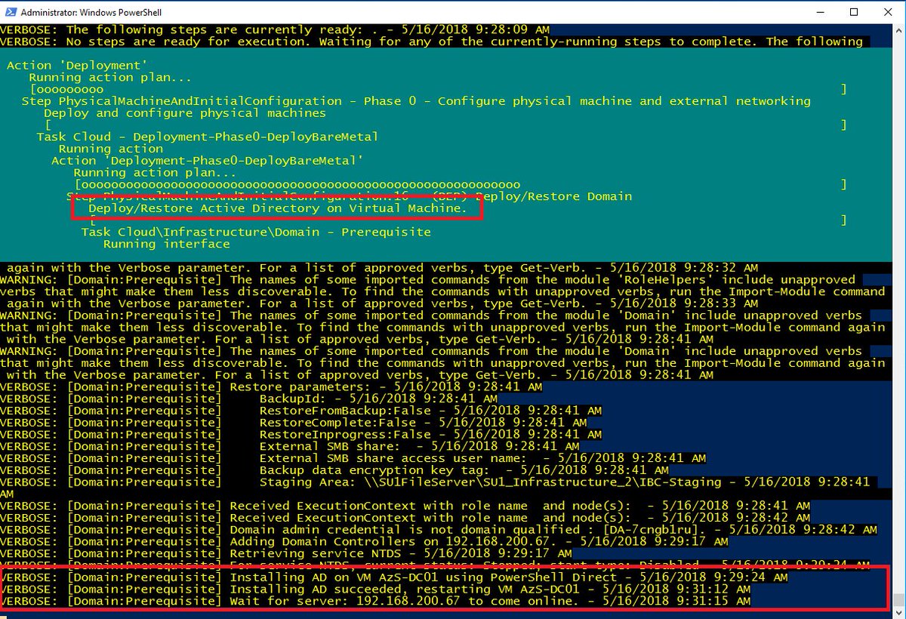Image resolution: width=906 pixels, height=619 pixels.
Task: Click the 'RestoreInprogress:False' line
Action: 300,434
